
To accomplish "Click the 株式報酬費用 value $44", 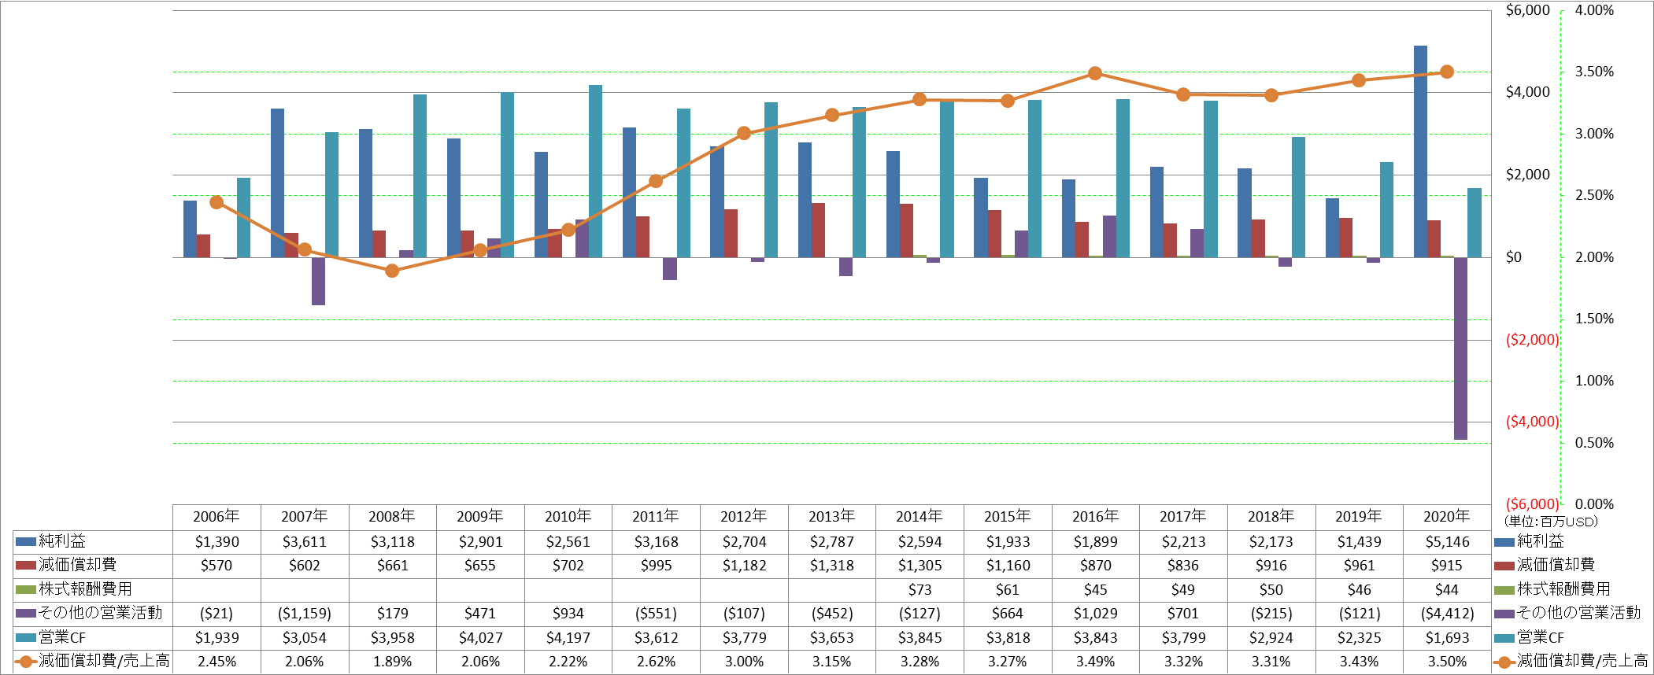I will 1446,590.
